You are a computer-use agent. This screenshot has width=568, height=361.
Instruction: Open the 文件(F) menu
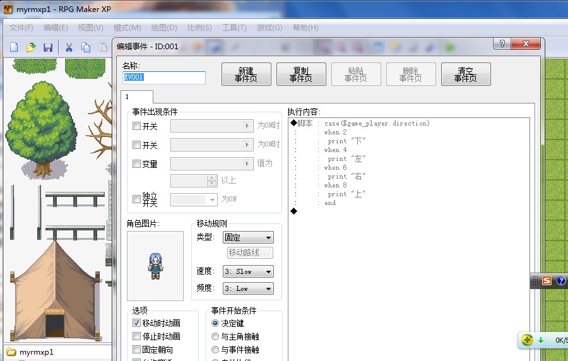(21, 28)
